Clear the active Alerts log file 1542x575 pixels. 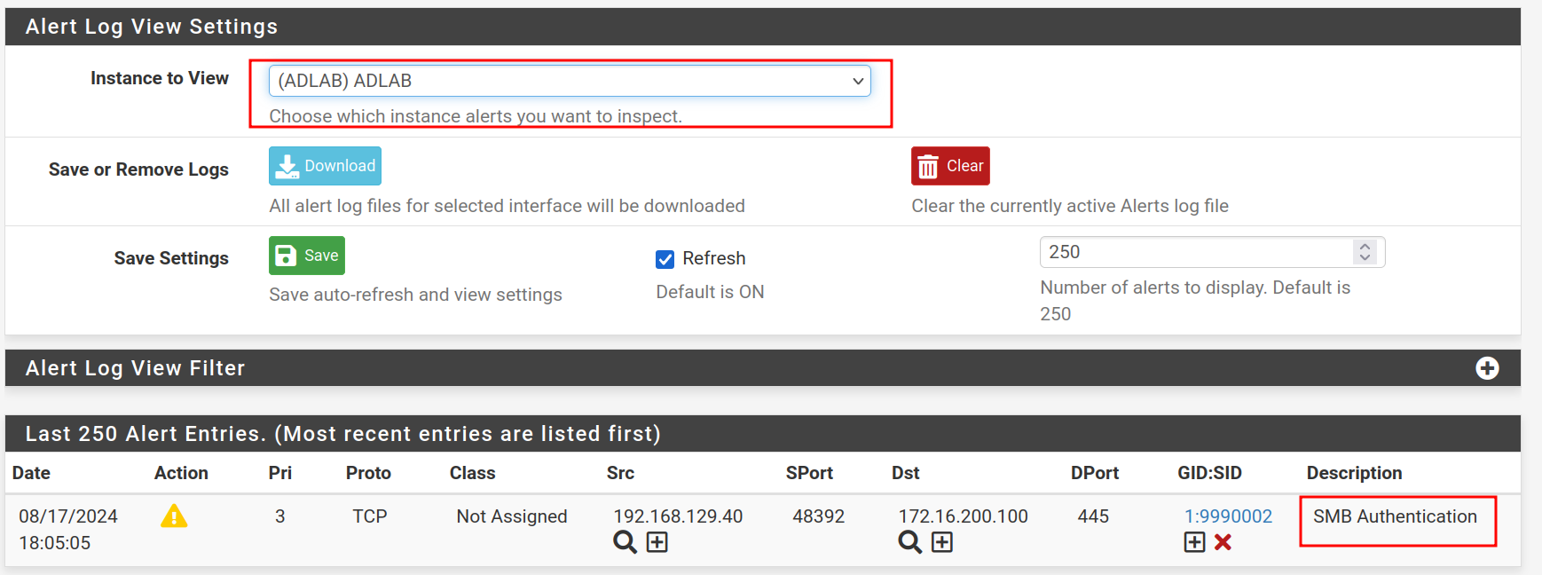point(950,166)
